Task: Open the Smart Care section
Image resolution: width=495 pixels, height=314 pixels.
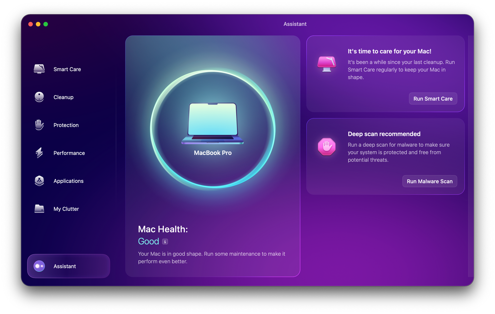Action: point(69,69)
